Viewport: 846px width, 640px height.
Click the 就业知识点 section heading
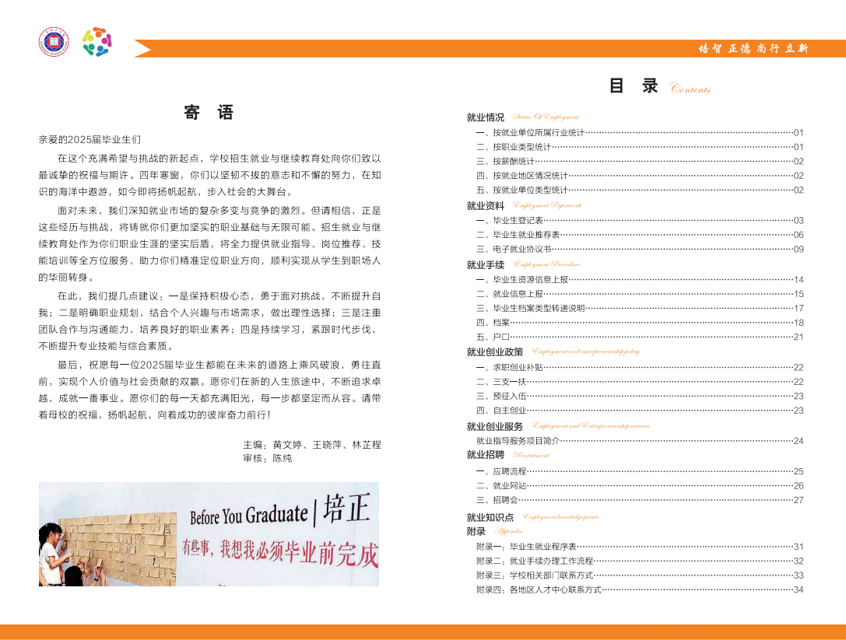click(x=490, y=517)
